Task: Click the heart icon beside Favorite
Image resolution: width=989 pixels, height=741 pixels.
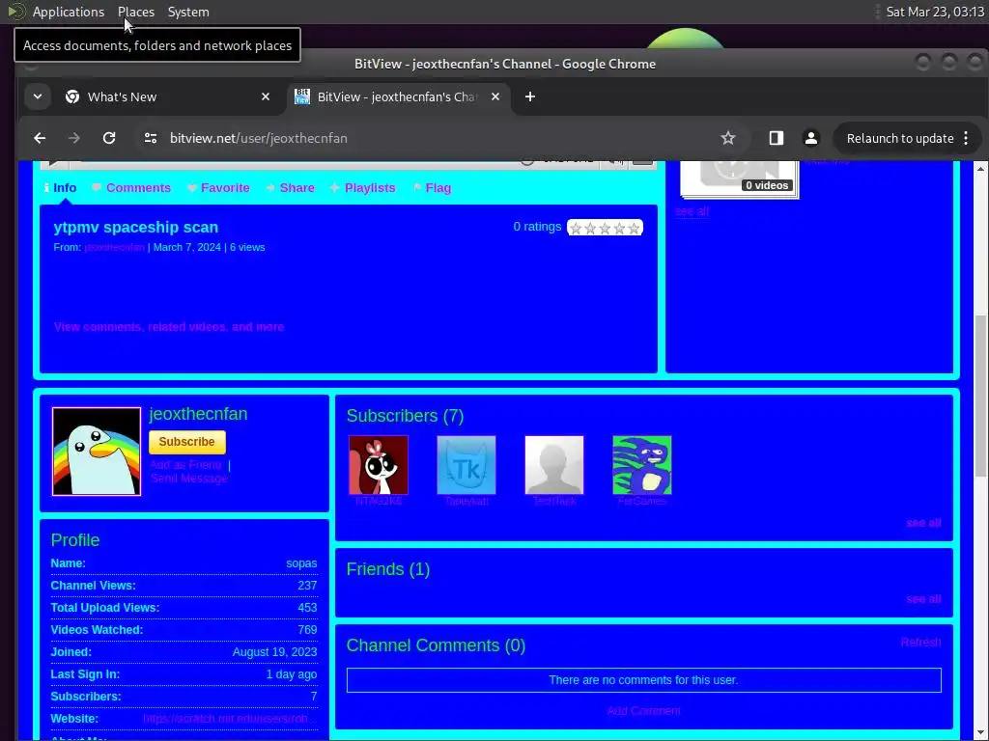Action: click(192, 188)
